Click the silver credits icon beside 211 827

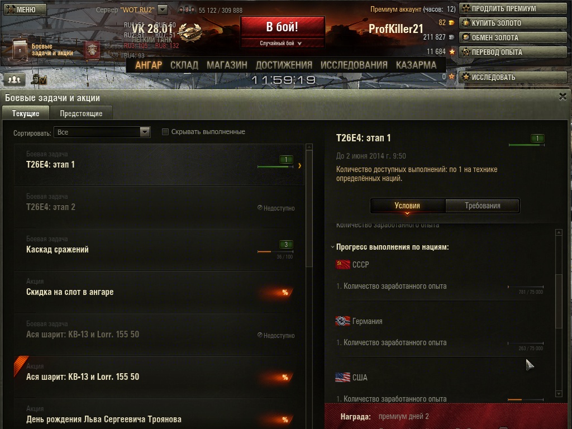(x=451, y=37)
